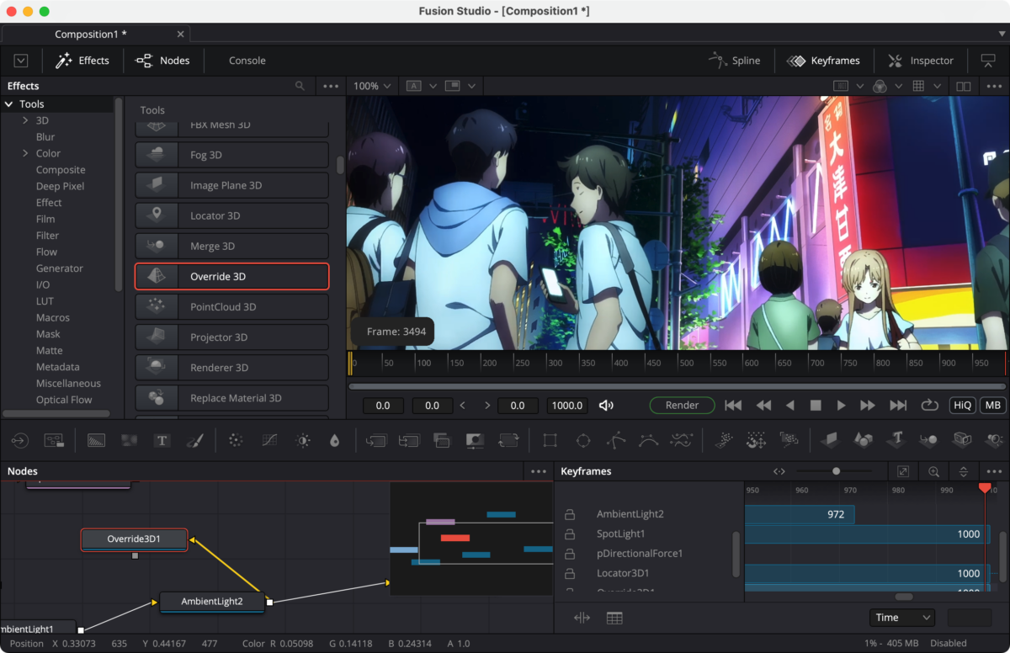Search the Effects library
Image resolution: width=1010 pixels, height=653 pixels.
300,86
